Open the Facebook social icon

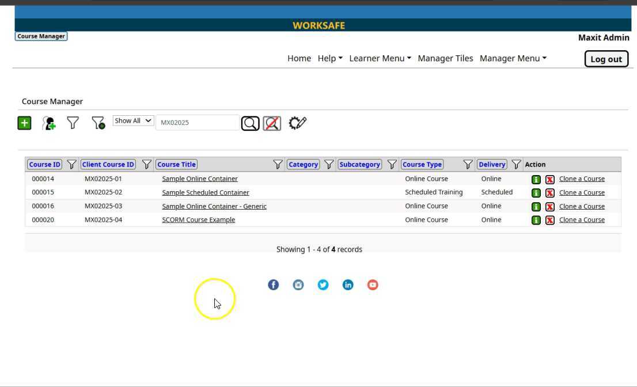click(273, 284)
